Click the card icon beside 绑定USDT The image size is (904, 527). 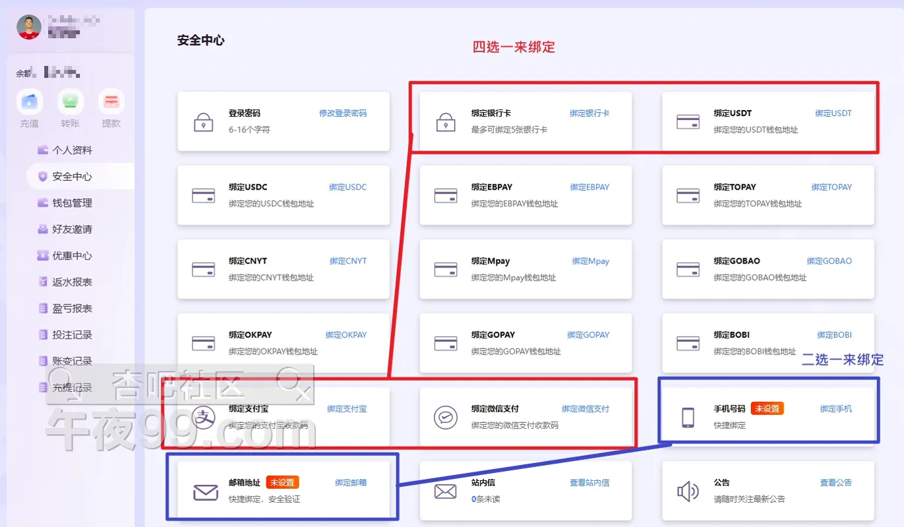tap(688, 122)
